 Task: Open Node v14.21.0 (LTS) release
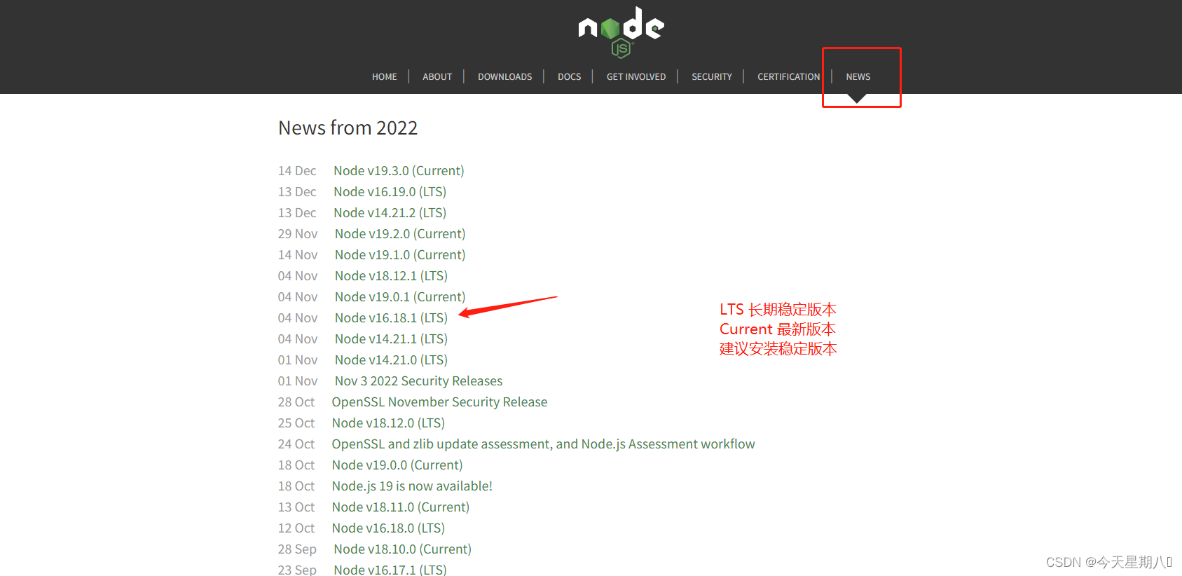pyautogui.click(x=391, y=360)
